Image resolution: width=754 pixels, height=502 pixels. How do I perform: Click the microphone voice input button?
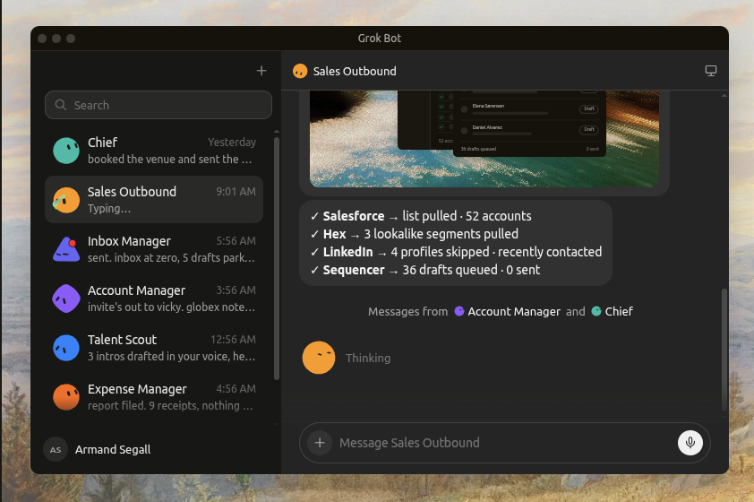[x=690, y=442]
